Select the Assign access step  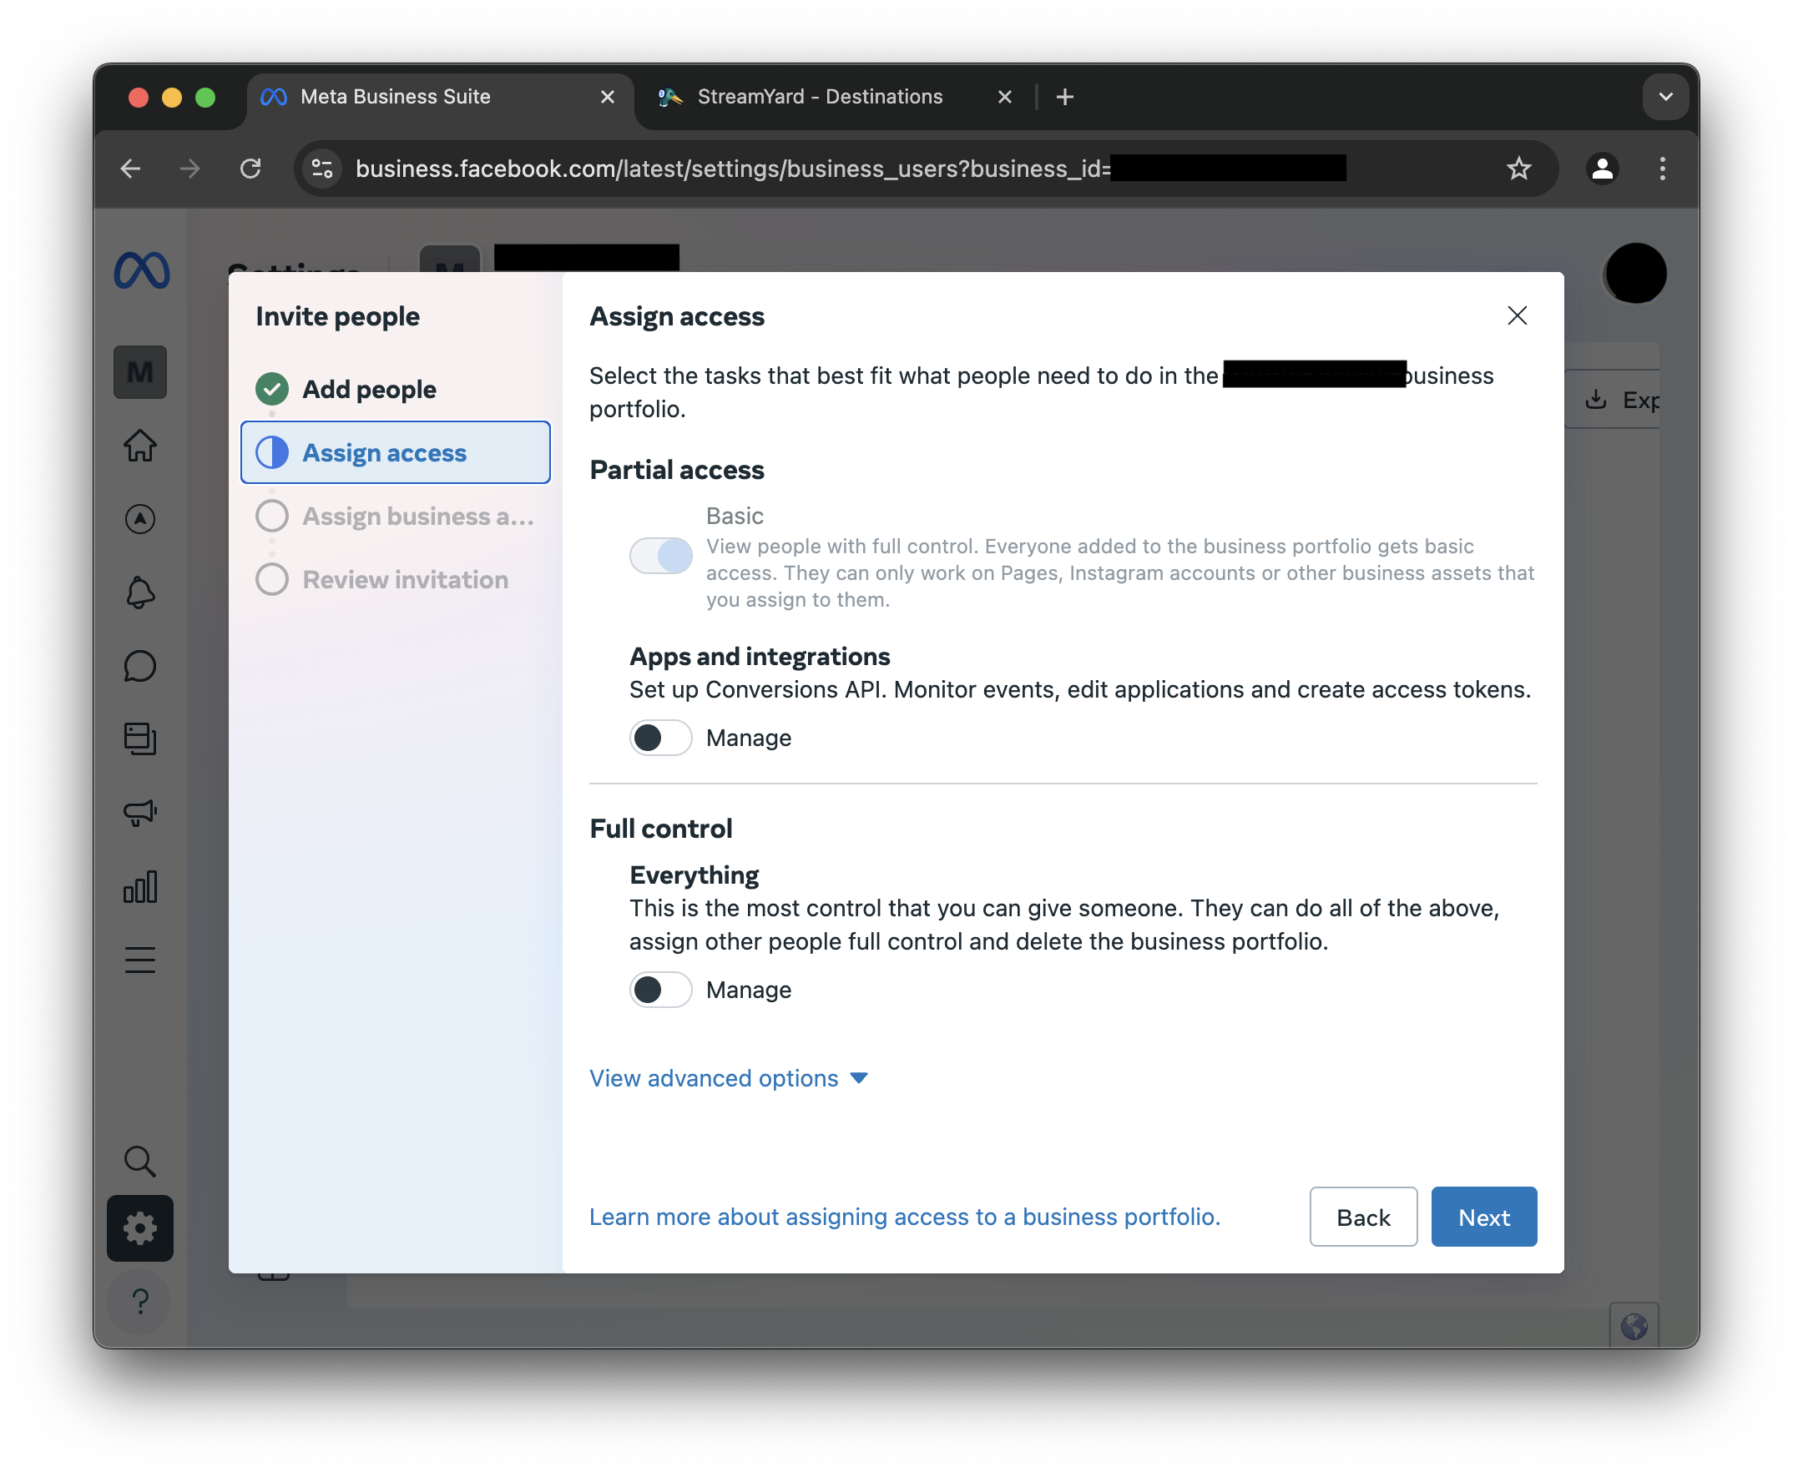[x=395, y=452]
